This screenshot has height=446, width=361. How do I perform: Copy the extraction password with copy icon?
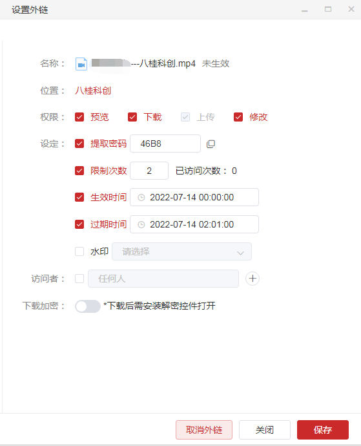click(x=211, y=144)
